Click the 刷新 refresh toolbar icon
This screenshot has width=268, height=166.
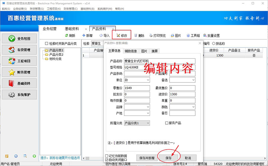click(67, 35)
